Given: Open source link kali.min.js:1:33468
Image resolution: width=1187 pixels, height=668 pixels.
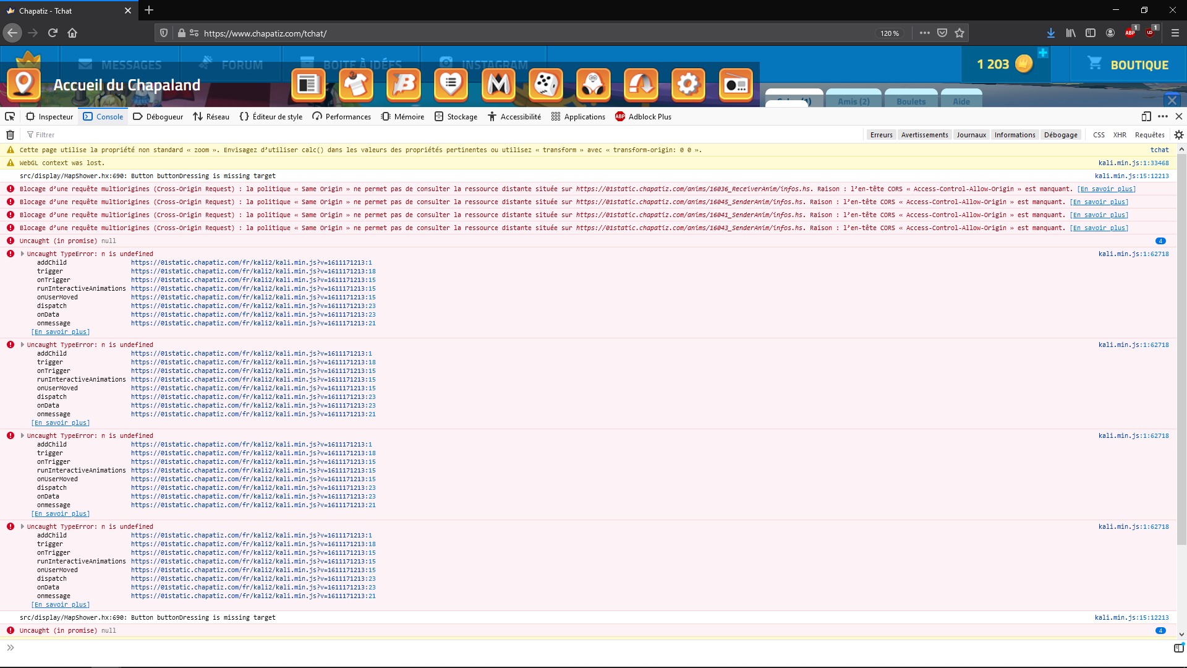Looking at the screenshot, I should 1134,163.
